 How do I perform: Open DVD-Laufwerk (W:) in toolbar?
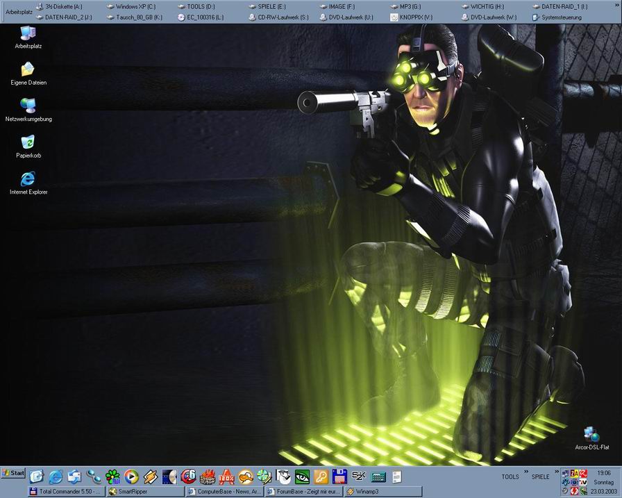click(489, 17)
